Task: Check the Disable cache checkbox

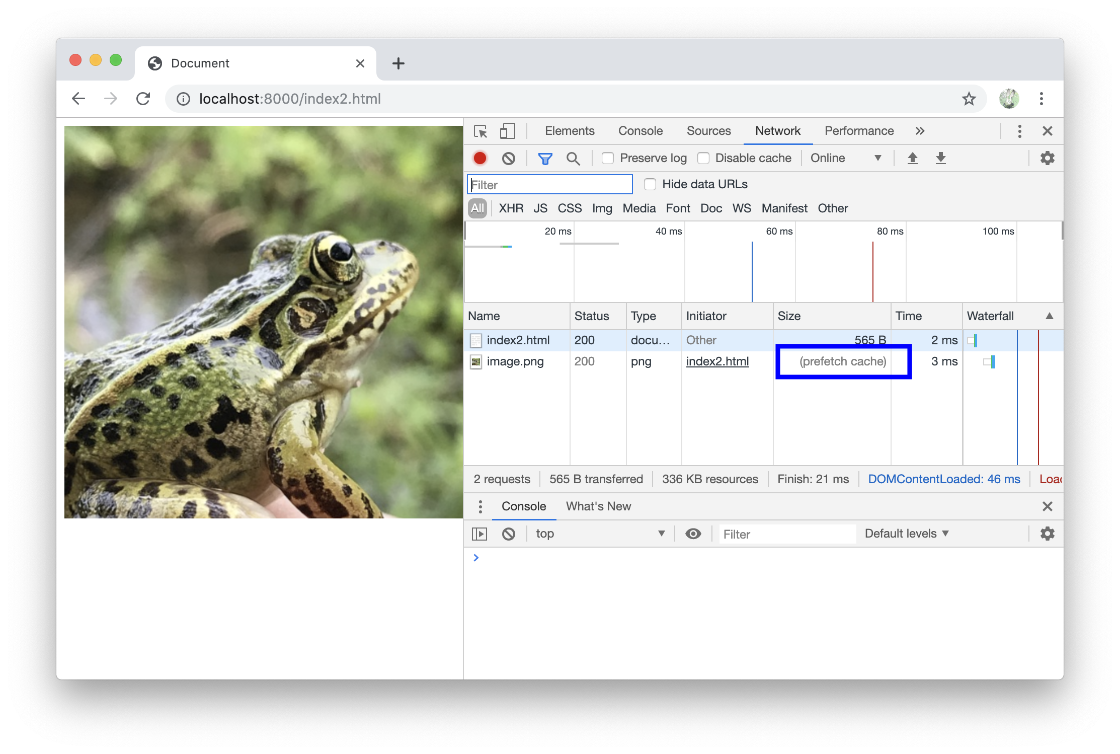Action: (x=703, y=159)
